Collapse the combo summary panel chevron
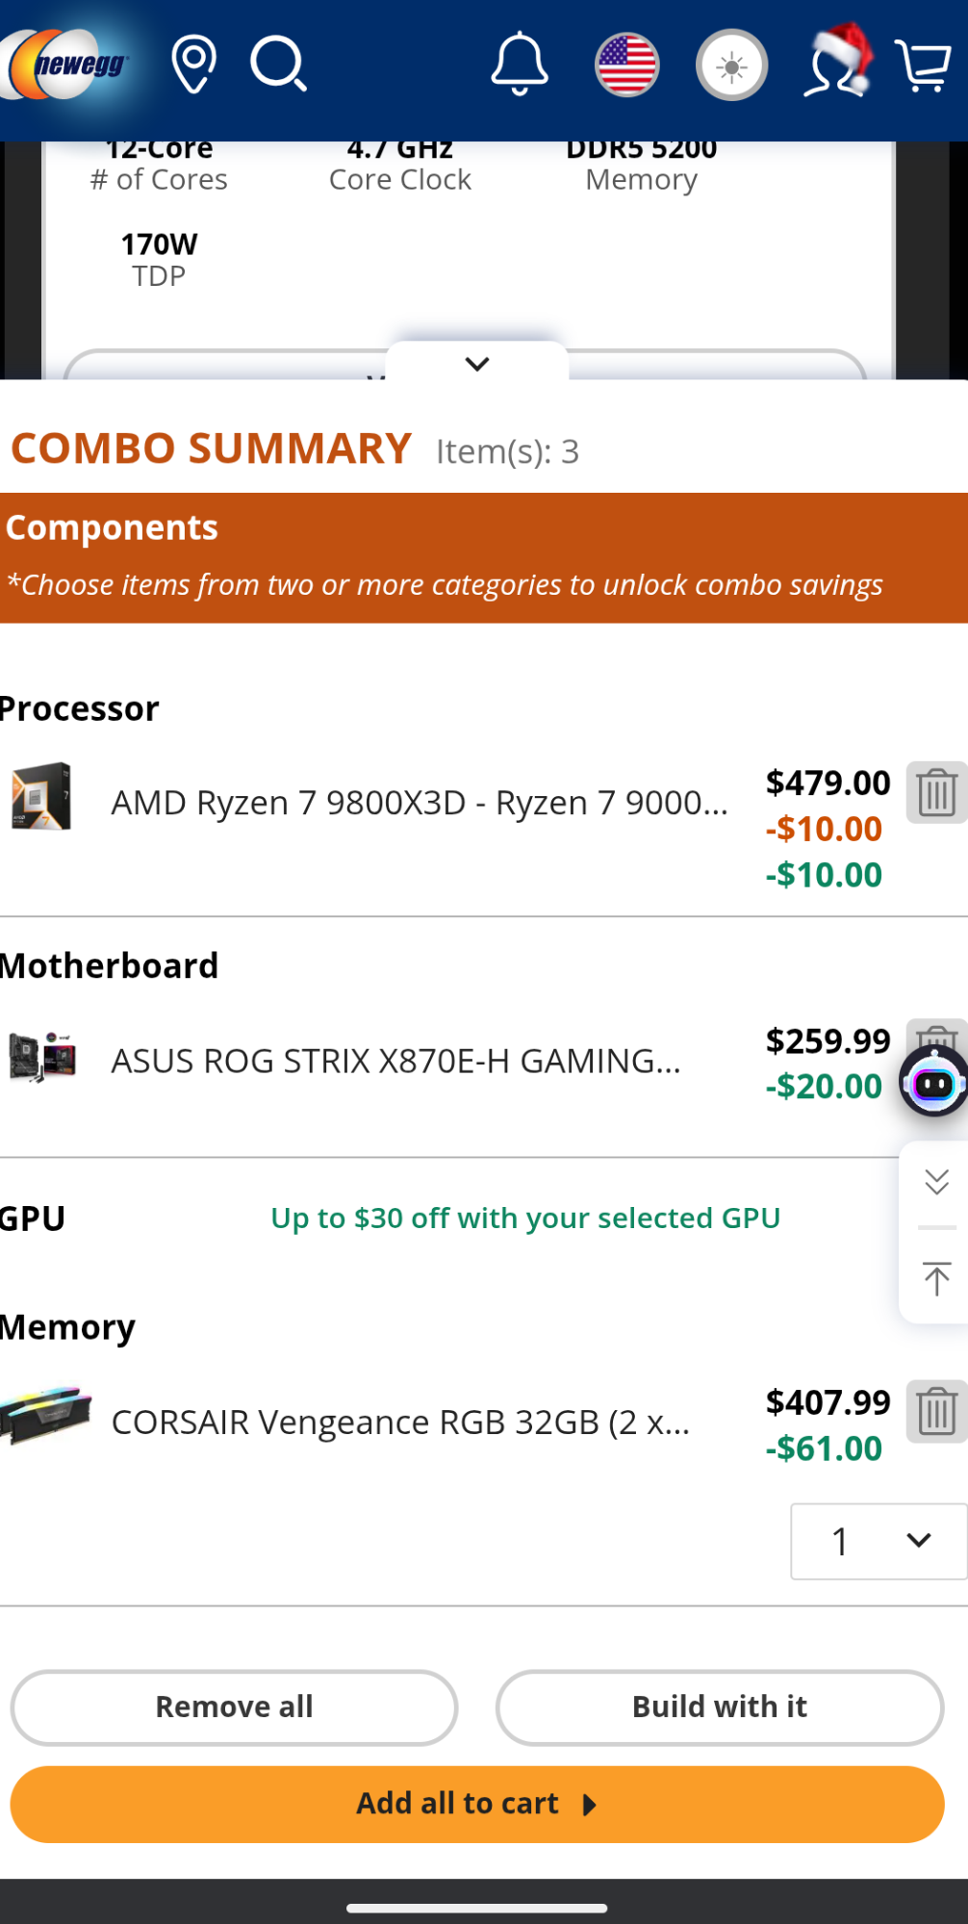Screen dimensions: 968x1924 coord(477,364)
